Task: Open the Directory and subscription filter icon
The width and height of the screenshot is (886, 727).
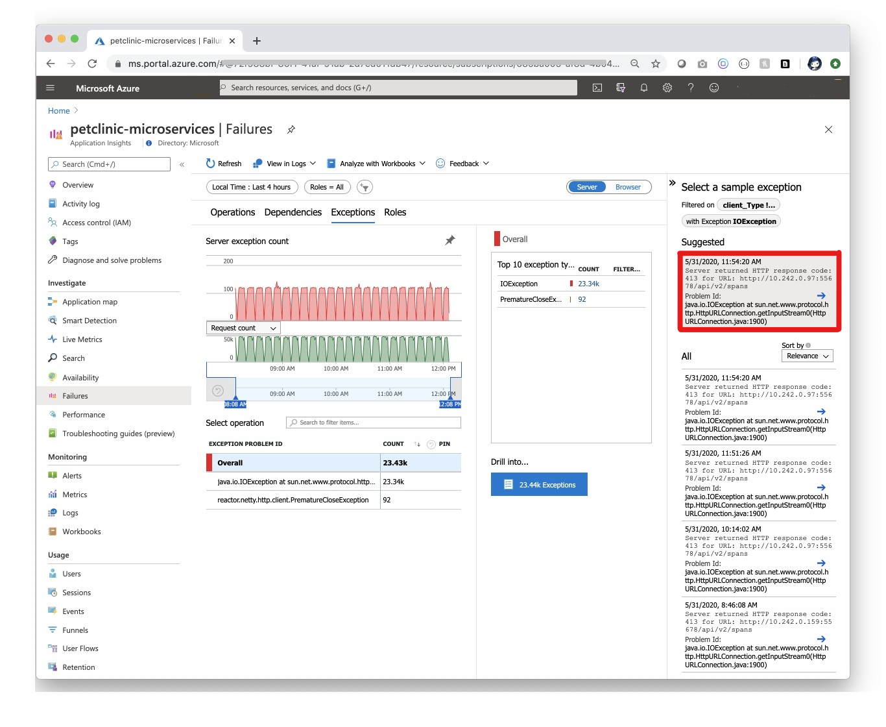Action: pos(621,88)
